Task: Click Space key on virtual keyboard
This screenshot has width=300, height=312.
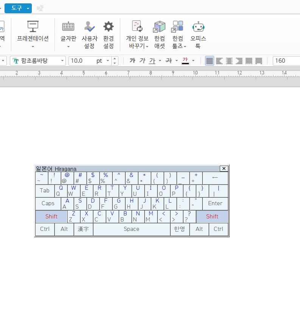Action: 131,229
